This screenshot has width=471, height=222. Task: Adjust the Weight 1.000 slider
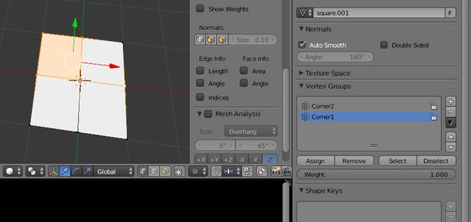coord(376,174)
